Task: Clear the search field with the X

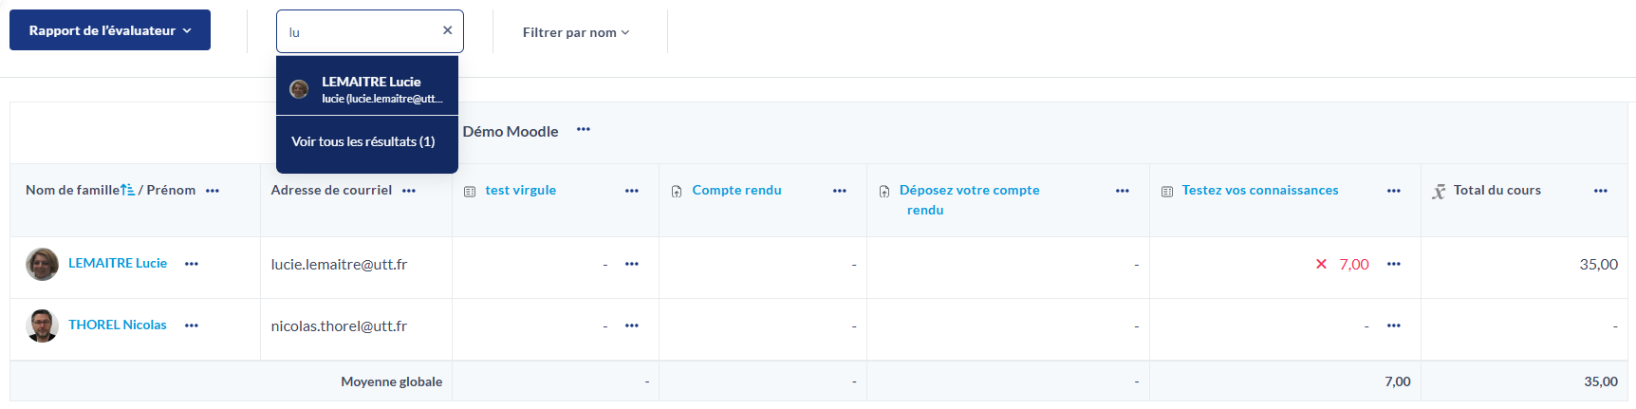Action: [447, 30]
